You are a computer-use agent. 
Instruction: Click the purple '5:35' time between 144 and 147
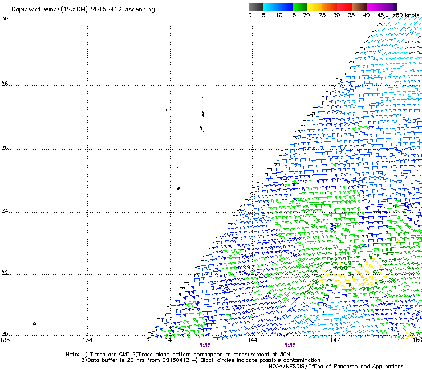(x=290, y=346)
